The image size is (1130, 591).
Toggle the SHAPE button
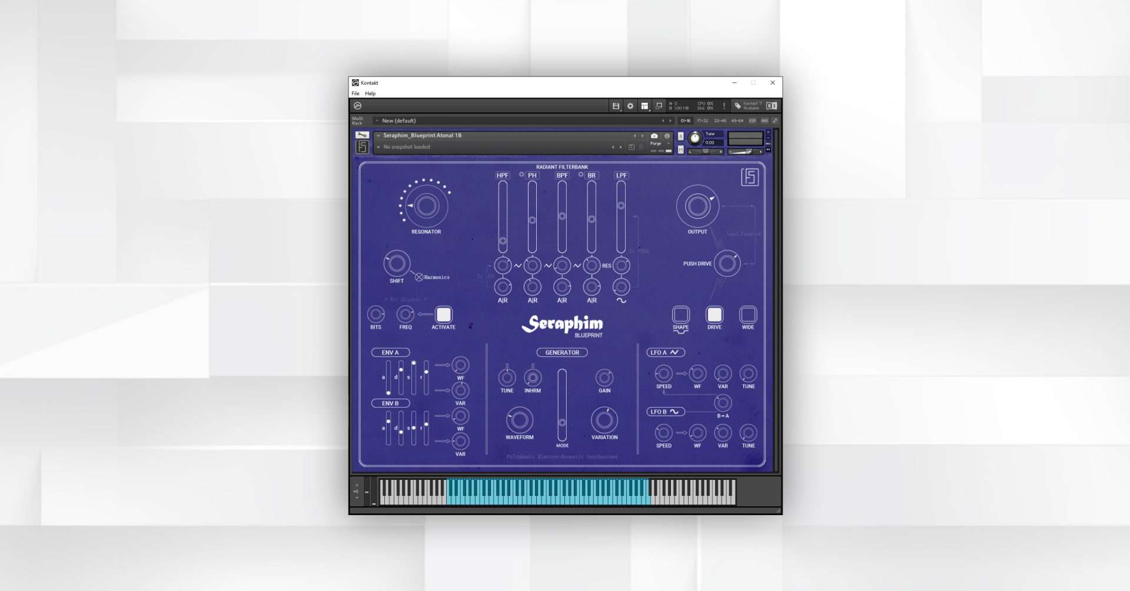681,315
